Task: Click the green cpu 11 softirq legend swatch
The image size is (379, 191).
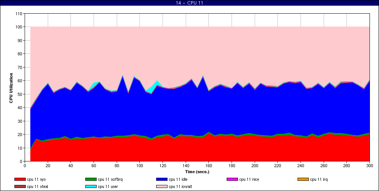Action: coord(91,179)
